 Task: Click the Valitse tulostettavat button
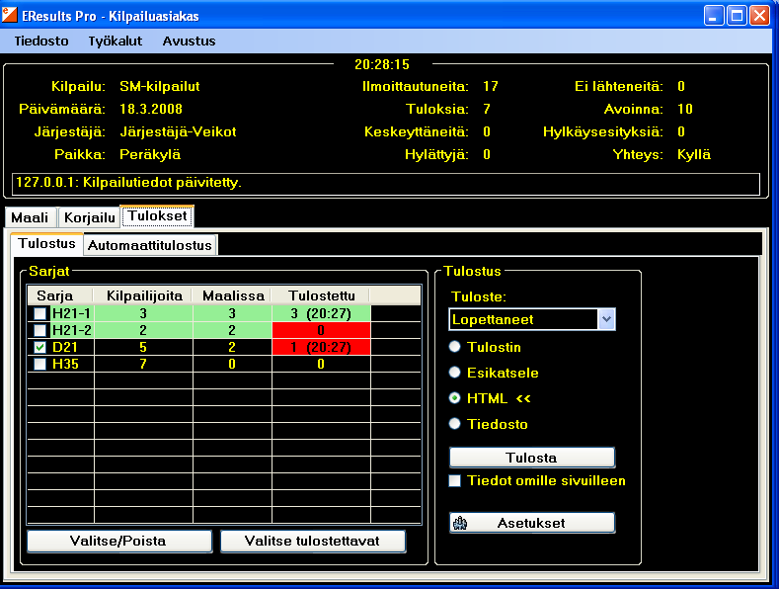(313, 542)
